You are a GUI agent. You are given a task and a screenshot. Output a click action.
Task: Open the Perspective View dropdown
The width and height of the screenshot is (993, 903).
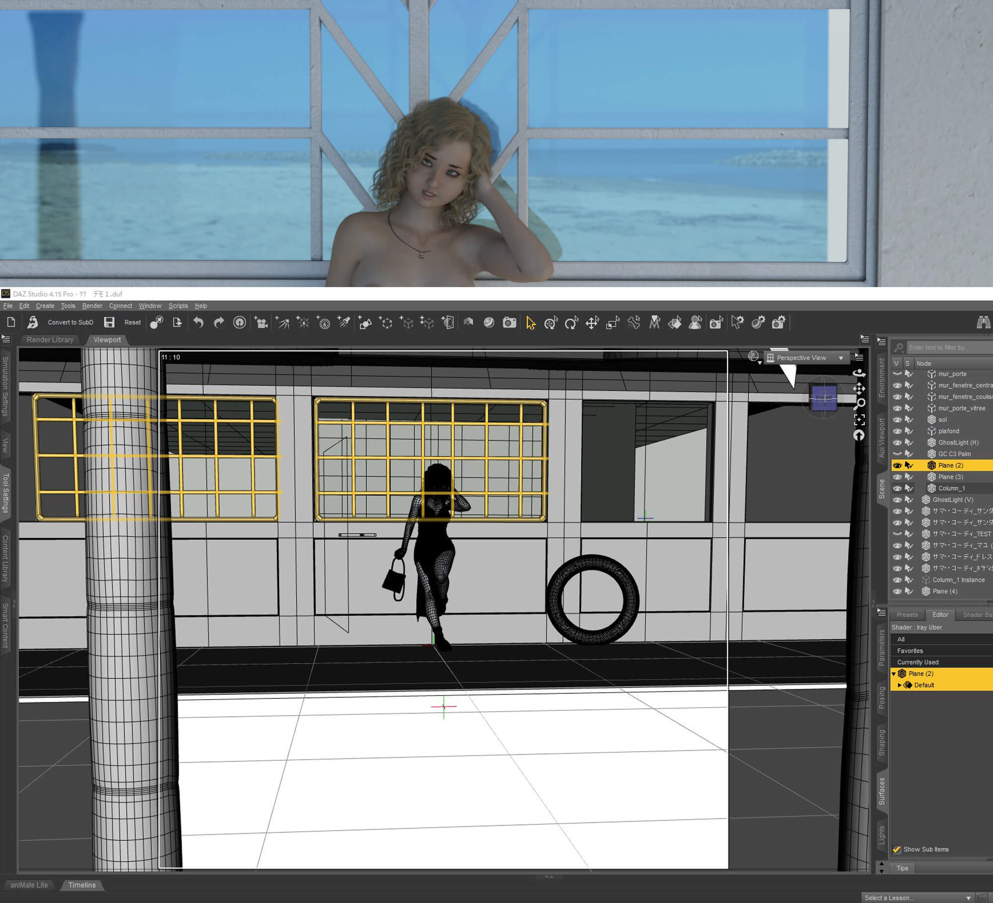[806, 358]
